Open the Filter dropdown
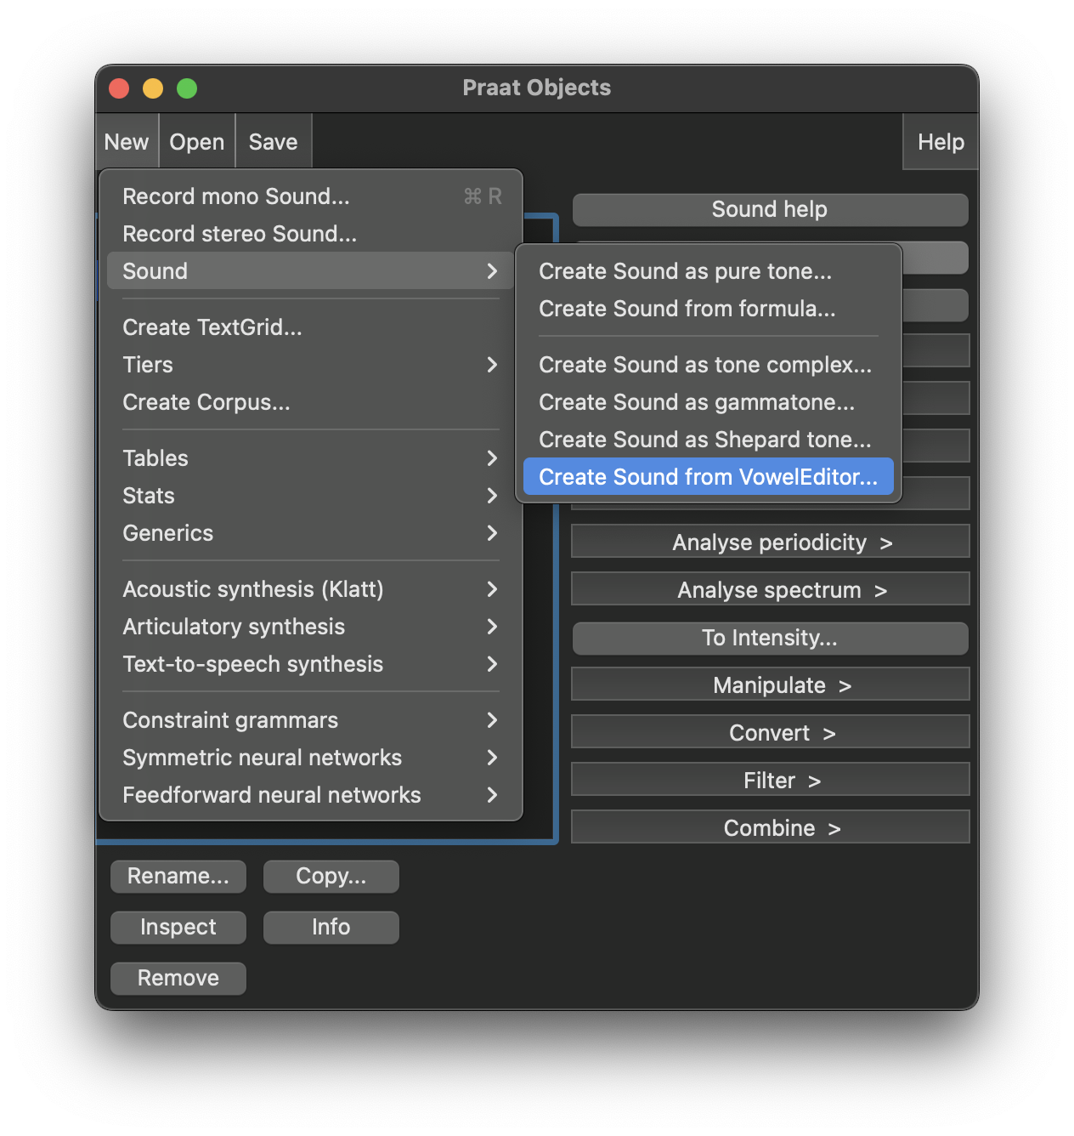 pos(770,780)
